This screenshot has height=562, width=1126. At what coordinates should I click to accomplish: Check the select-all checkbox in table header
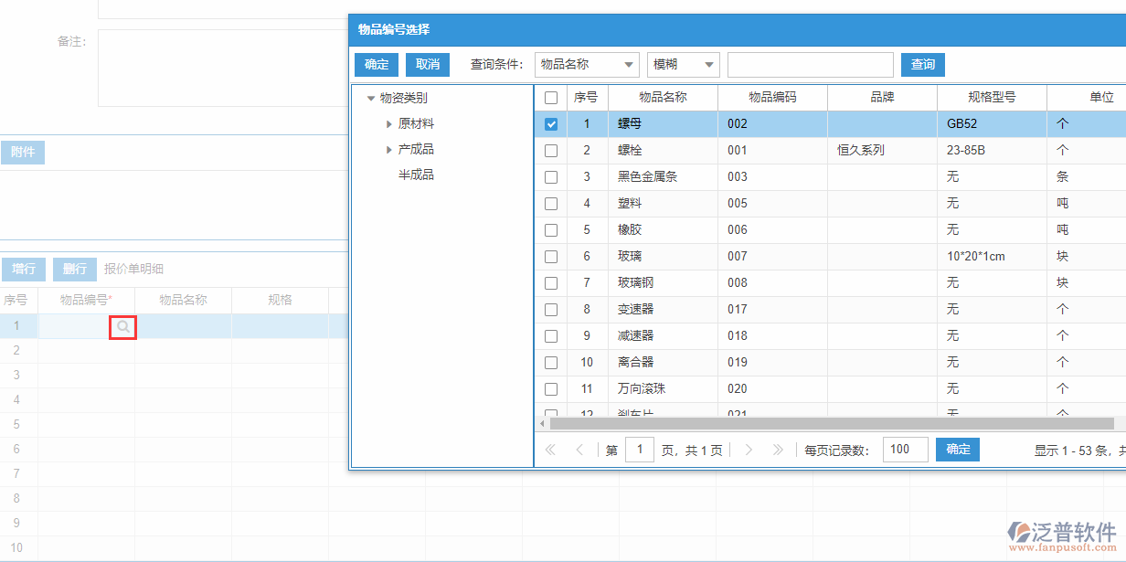(x=551, y=97)
